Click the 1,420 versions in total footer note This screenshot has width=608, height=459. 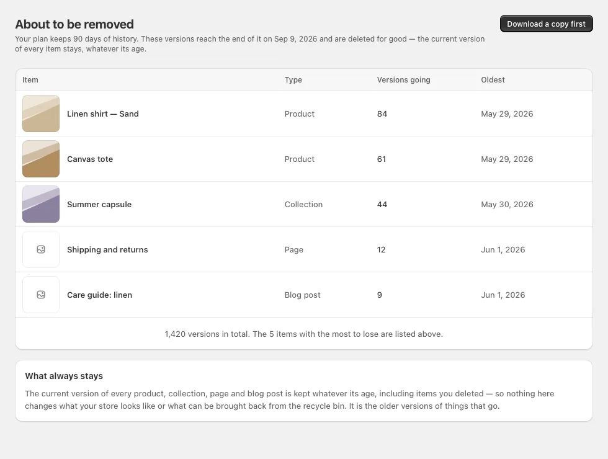(303, 334)
